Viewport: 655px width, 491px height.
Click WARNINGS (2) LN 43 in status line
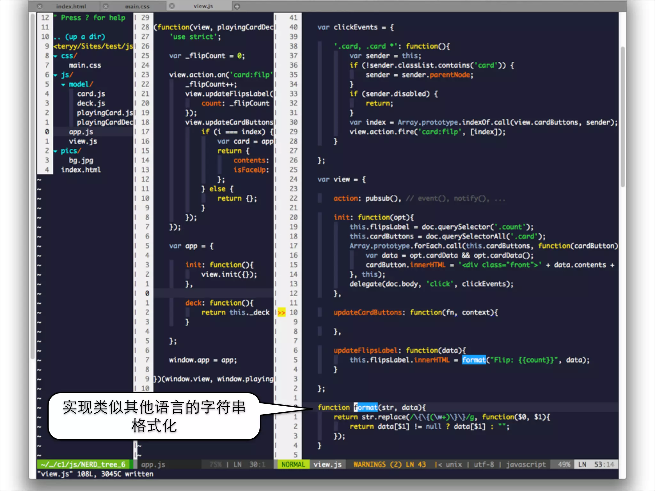390,464
